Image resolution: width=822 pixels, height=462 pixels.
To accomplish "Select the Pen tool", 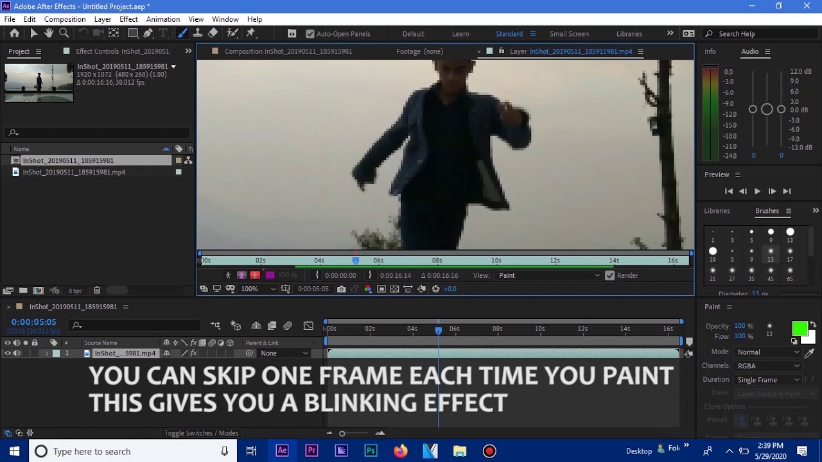I will [148, 33].
